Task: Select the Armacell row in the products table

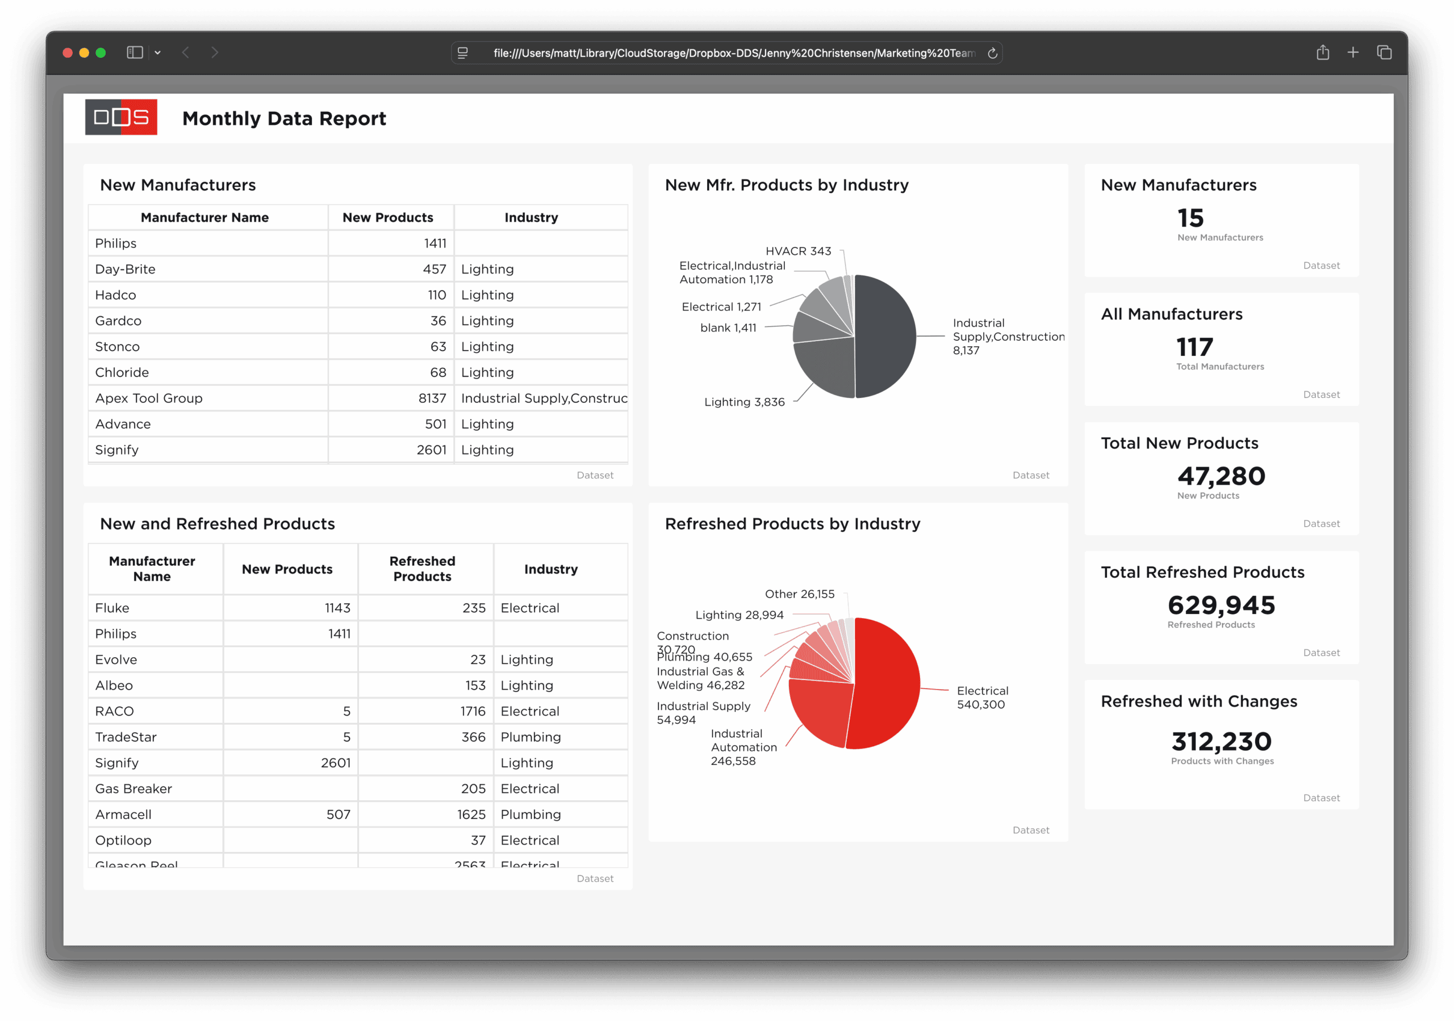Action: [123, 814]
